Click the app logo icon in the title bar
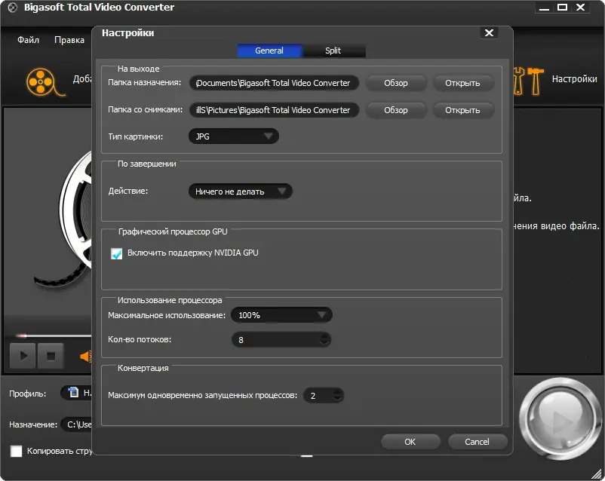 12,8
